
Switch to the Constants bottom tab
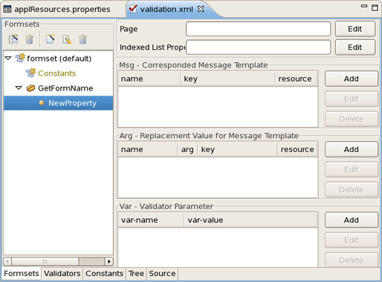(x=104, y=273)
